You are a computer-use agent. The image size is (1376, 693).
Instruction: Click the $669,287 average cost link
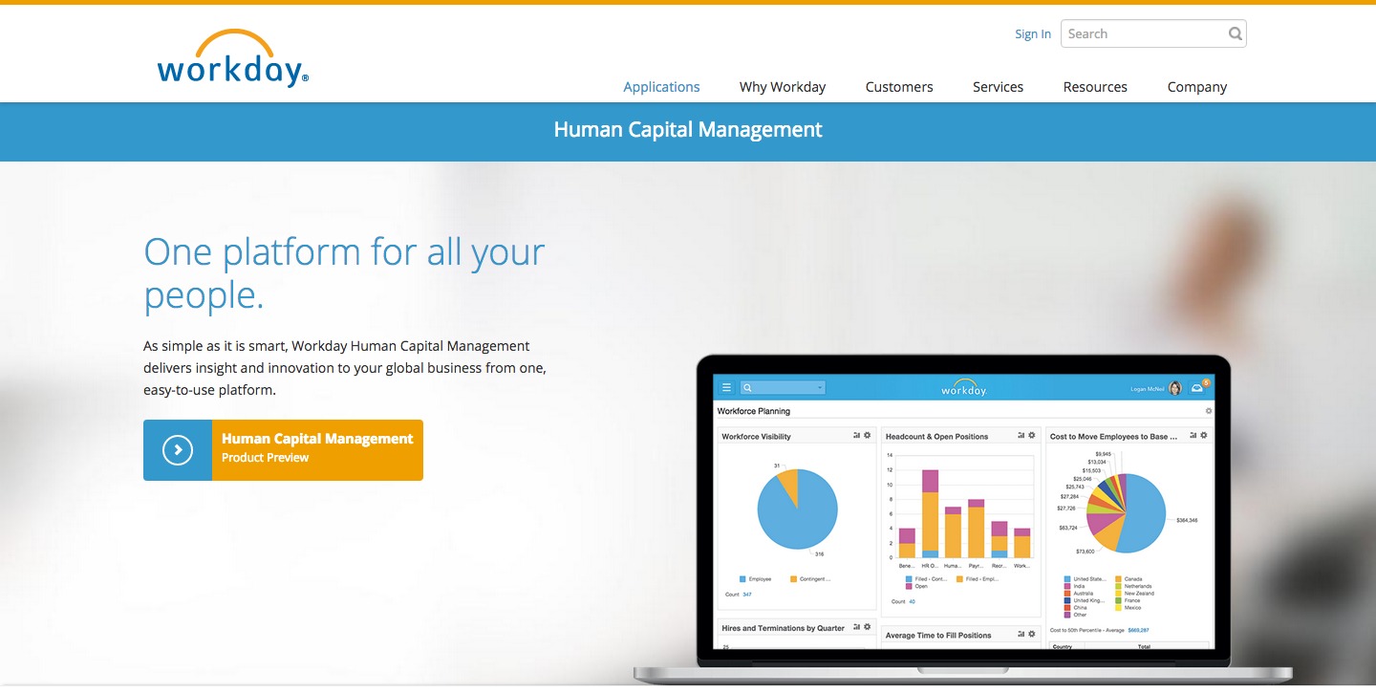tap(1138, 630)
